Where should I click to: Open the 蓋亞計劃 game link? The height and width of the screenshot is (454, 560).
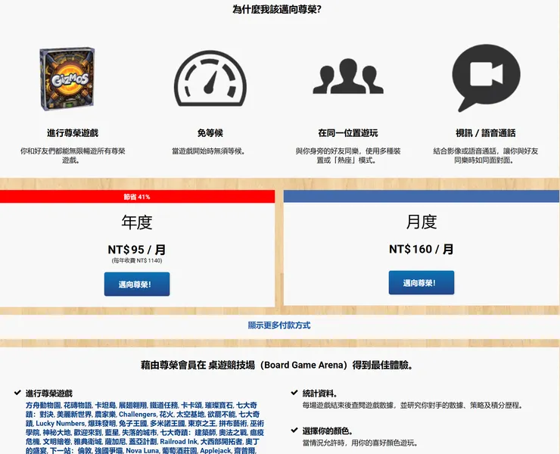(x=143, y=441)
